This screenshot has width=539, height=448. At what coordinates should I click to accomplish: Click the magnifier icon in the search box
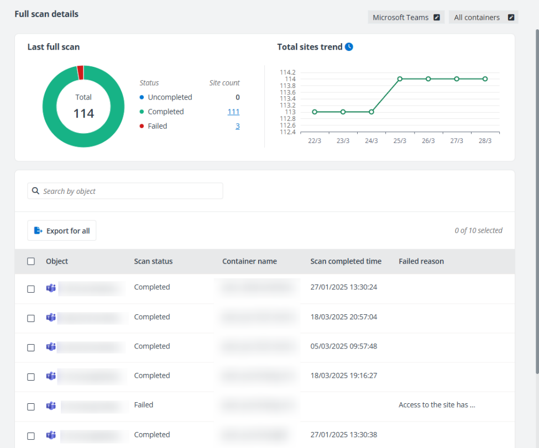pos(36,191)
